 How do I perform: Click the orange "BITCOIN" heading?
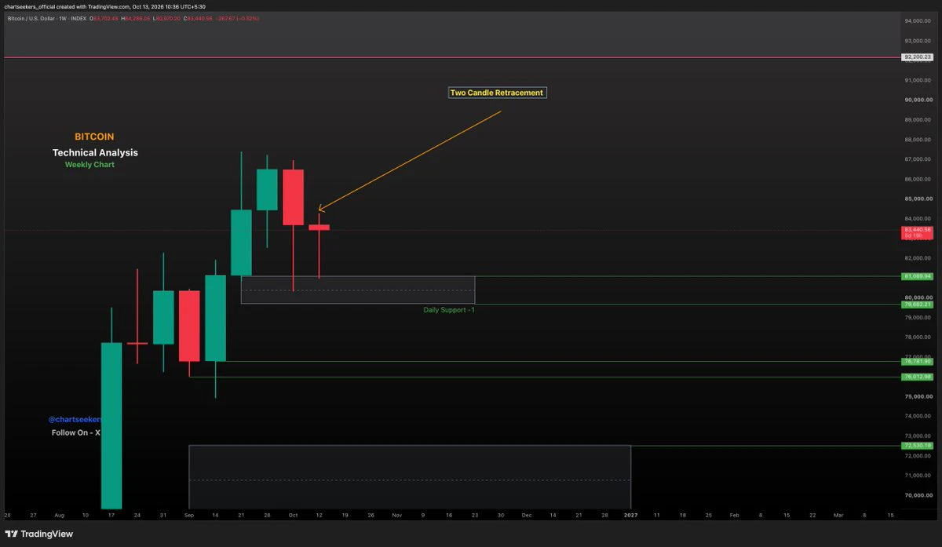94,137
